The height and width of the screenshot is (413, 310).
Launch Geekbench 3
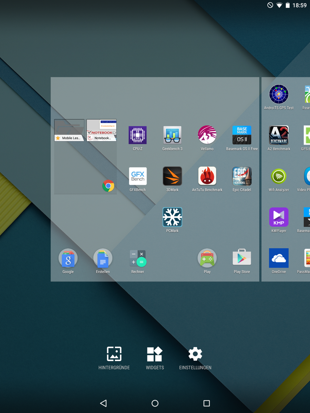[172, 135]
